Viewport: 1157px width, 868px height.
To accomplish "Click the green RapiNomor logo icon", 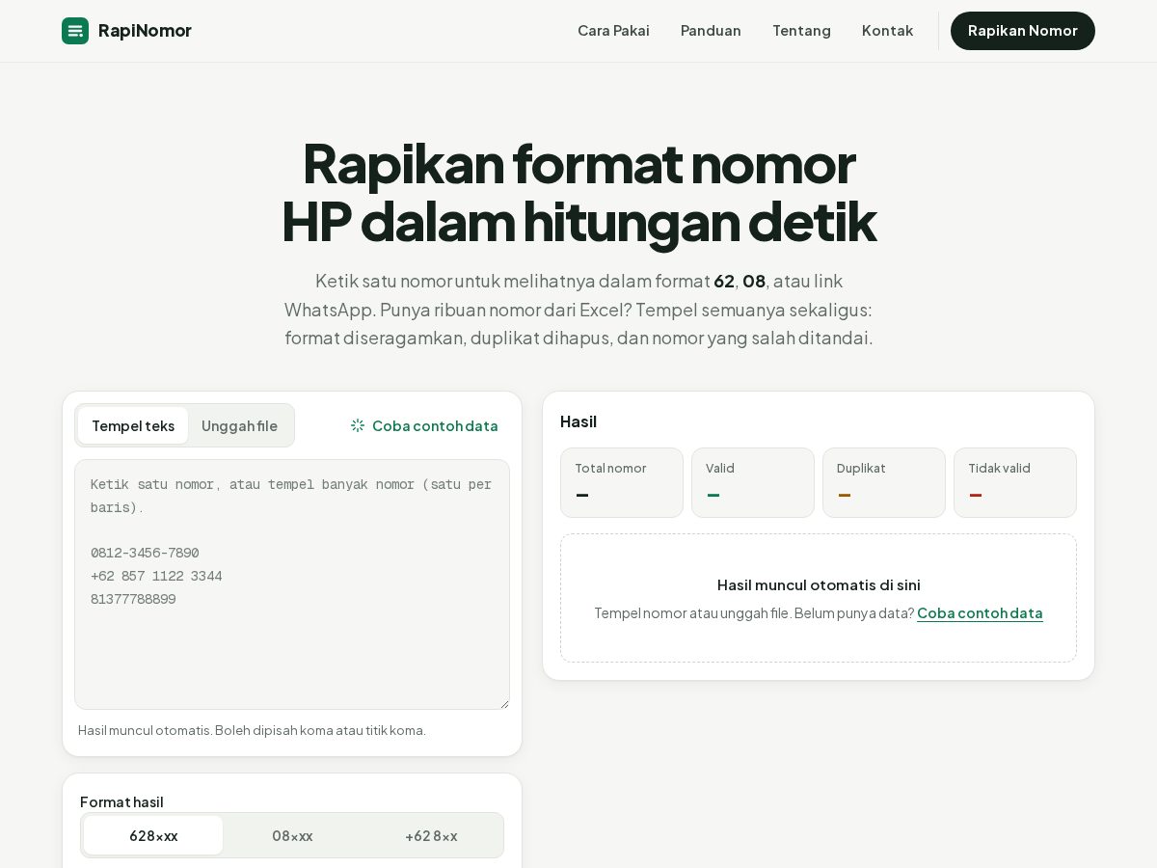I will pos(75,31).
